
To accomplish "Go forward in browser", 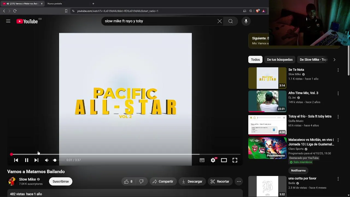I will tap(9, 11).
